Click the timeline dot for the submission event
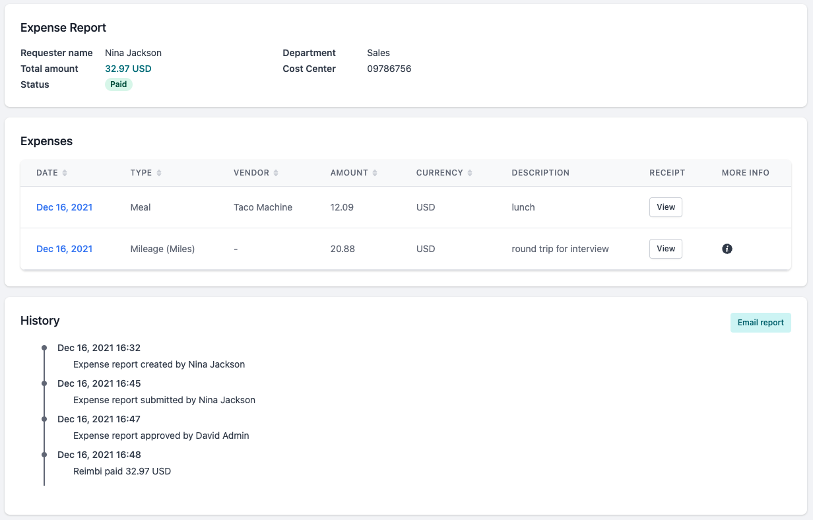Image resolution: width=813 pixels, height=520 pixels. click(x=44, y=383)
